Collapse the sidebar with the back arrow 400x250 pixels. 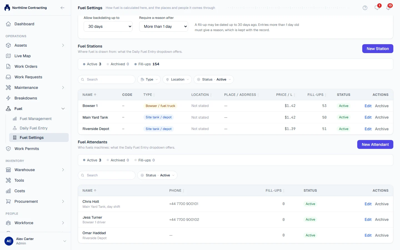pyautogui.click(x=62, y=8)
